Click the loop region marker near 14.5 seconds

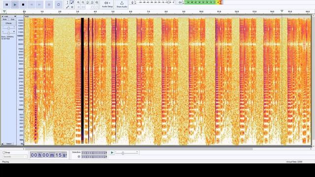[x=282, y=11]
